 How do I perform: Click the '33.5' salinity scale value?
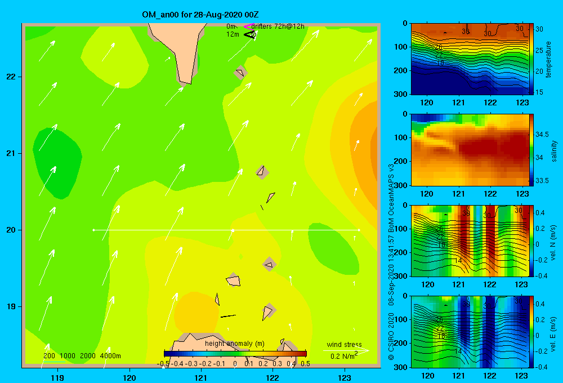click(x=542, y=180)
